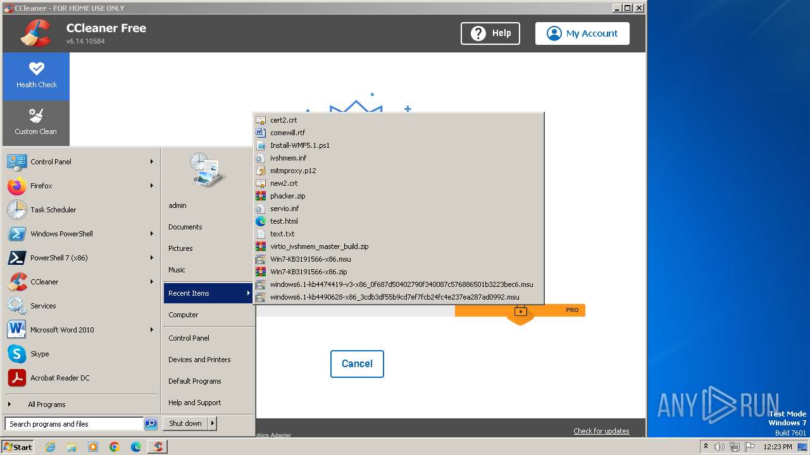The image size is (810, 455).
Task: Open recent file cert2.crt
Action: pos(398,120)
